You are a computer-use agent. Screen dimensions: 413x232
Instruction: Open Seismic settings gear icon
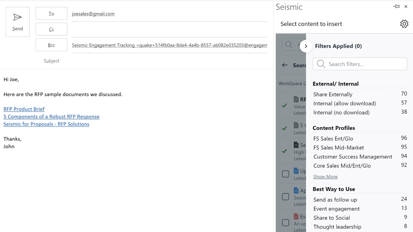pos(404,24)
